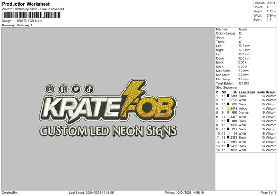Click the white swatch for stop 8 (1308 stitches)
Image resolution: width=278 pixels, height=196 pixels.
[228, 125]
